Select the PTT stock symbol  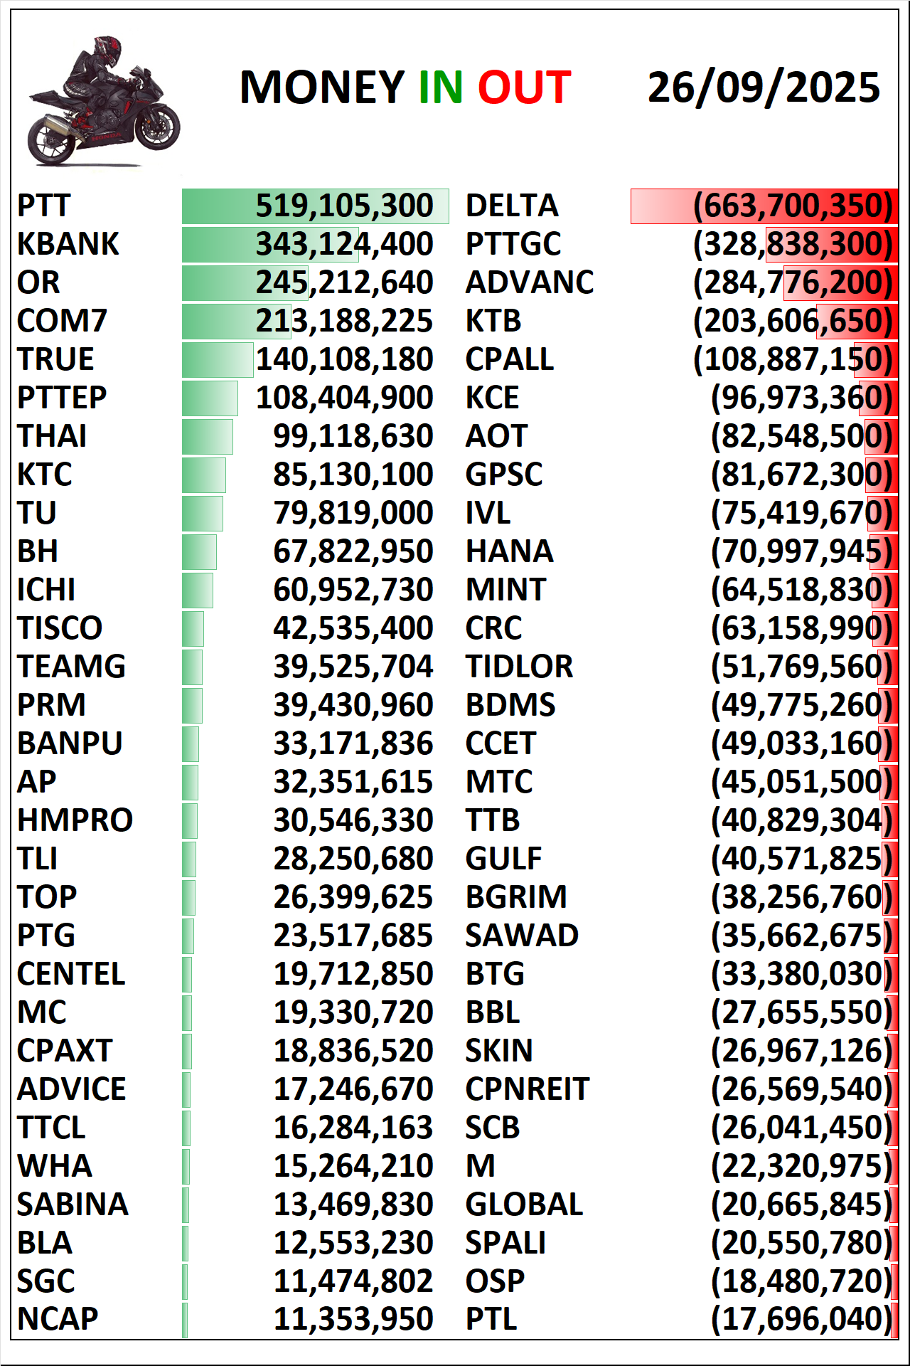pyautogui.click(x=44, y=206)
